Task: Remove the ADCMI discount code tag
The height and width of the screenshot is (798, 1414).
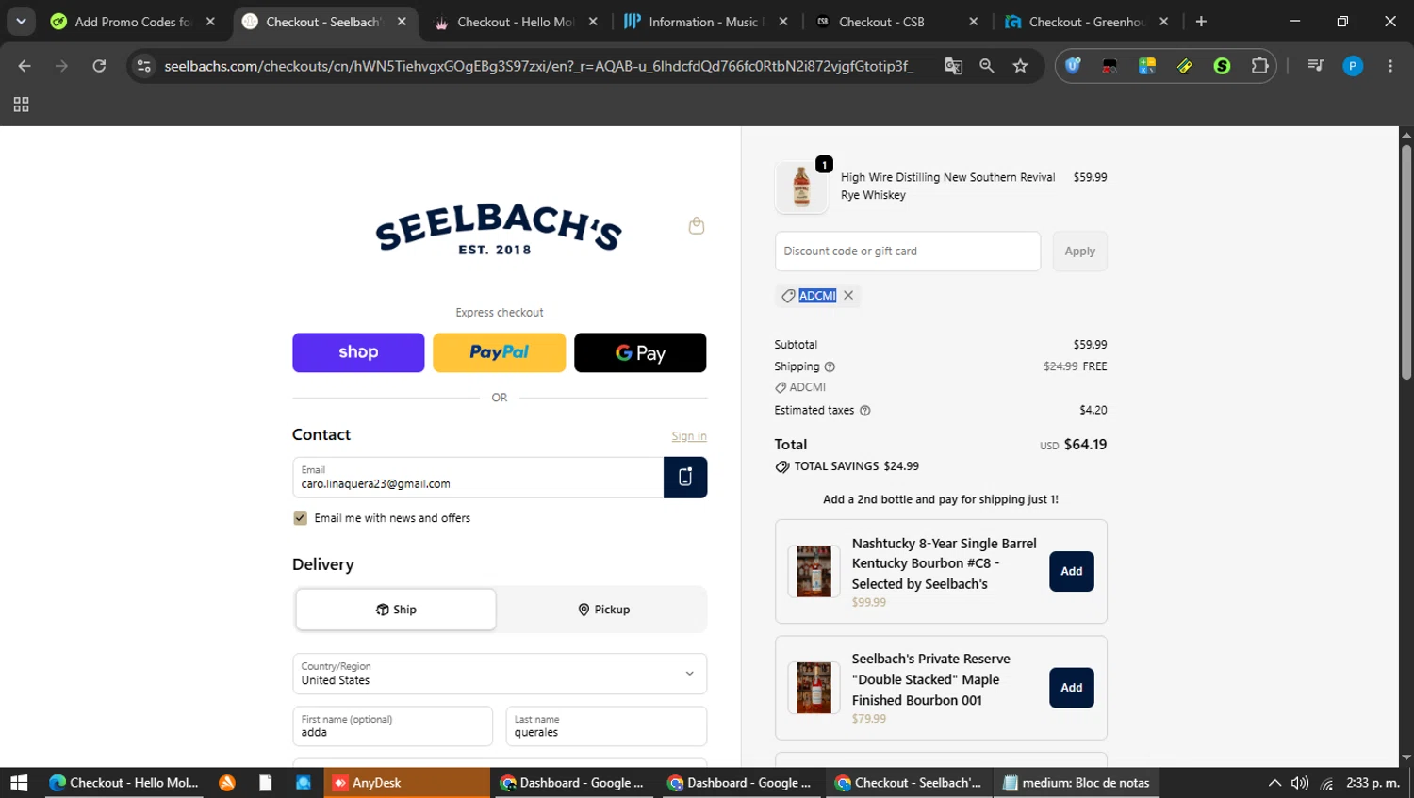Action: click(x=848, y=296)
